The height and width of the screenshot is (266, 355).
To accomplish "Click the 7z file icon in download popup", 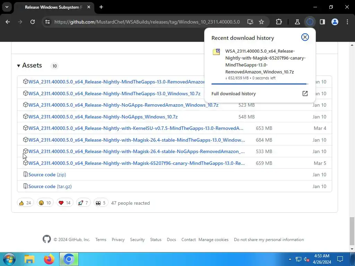I will click(216, 52).
